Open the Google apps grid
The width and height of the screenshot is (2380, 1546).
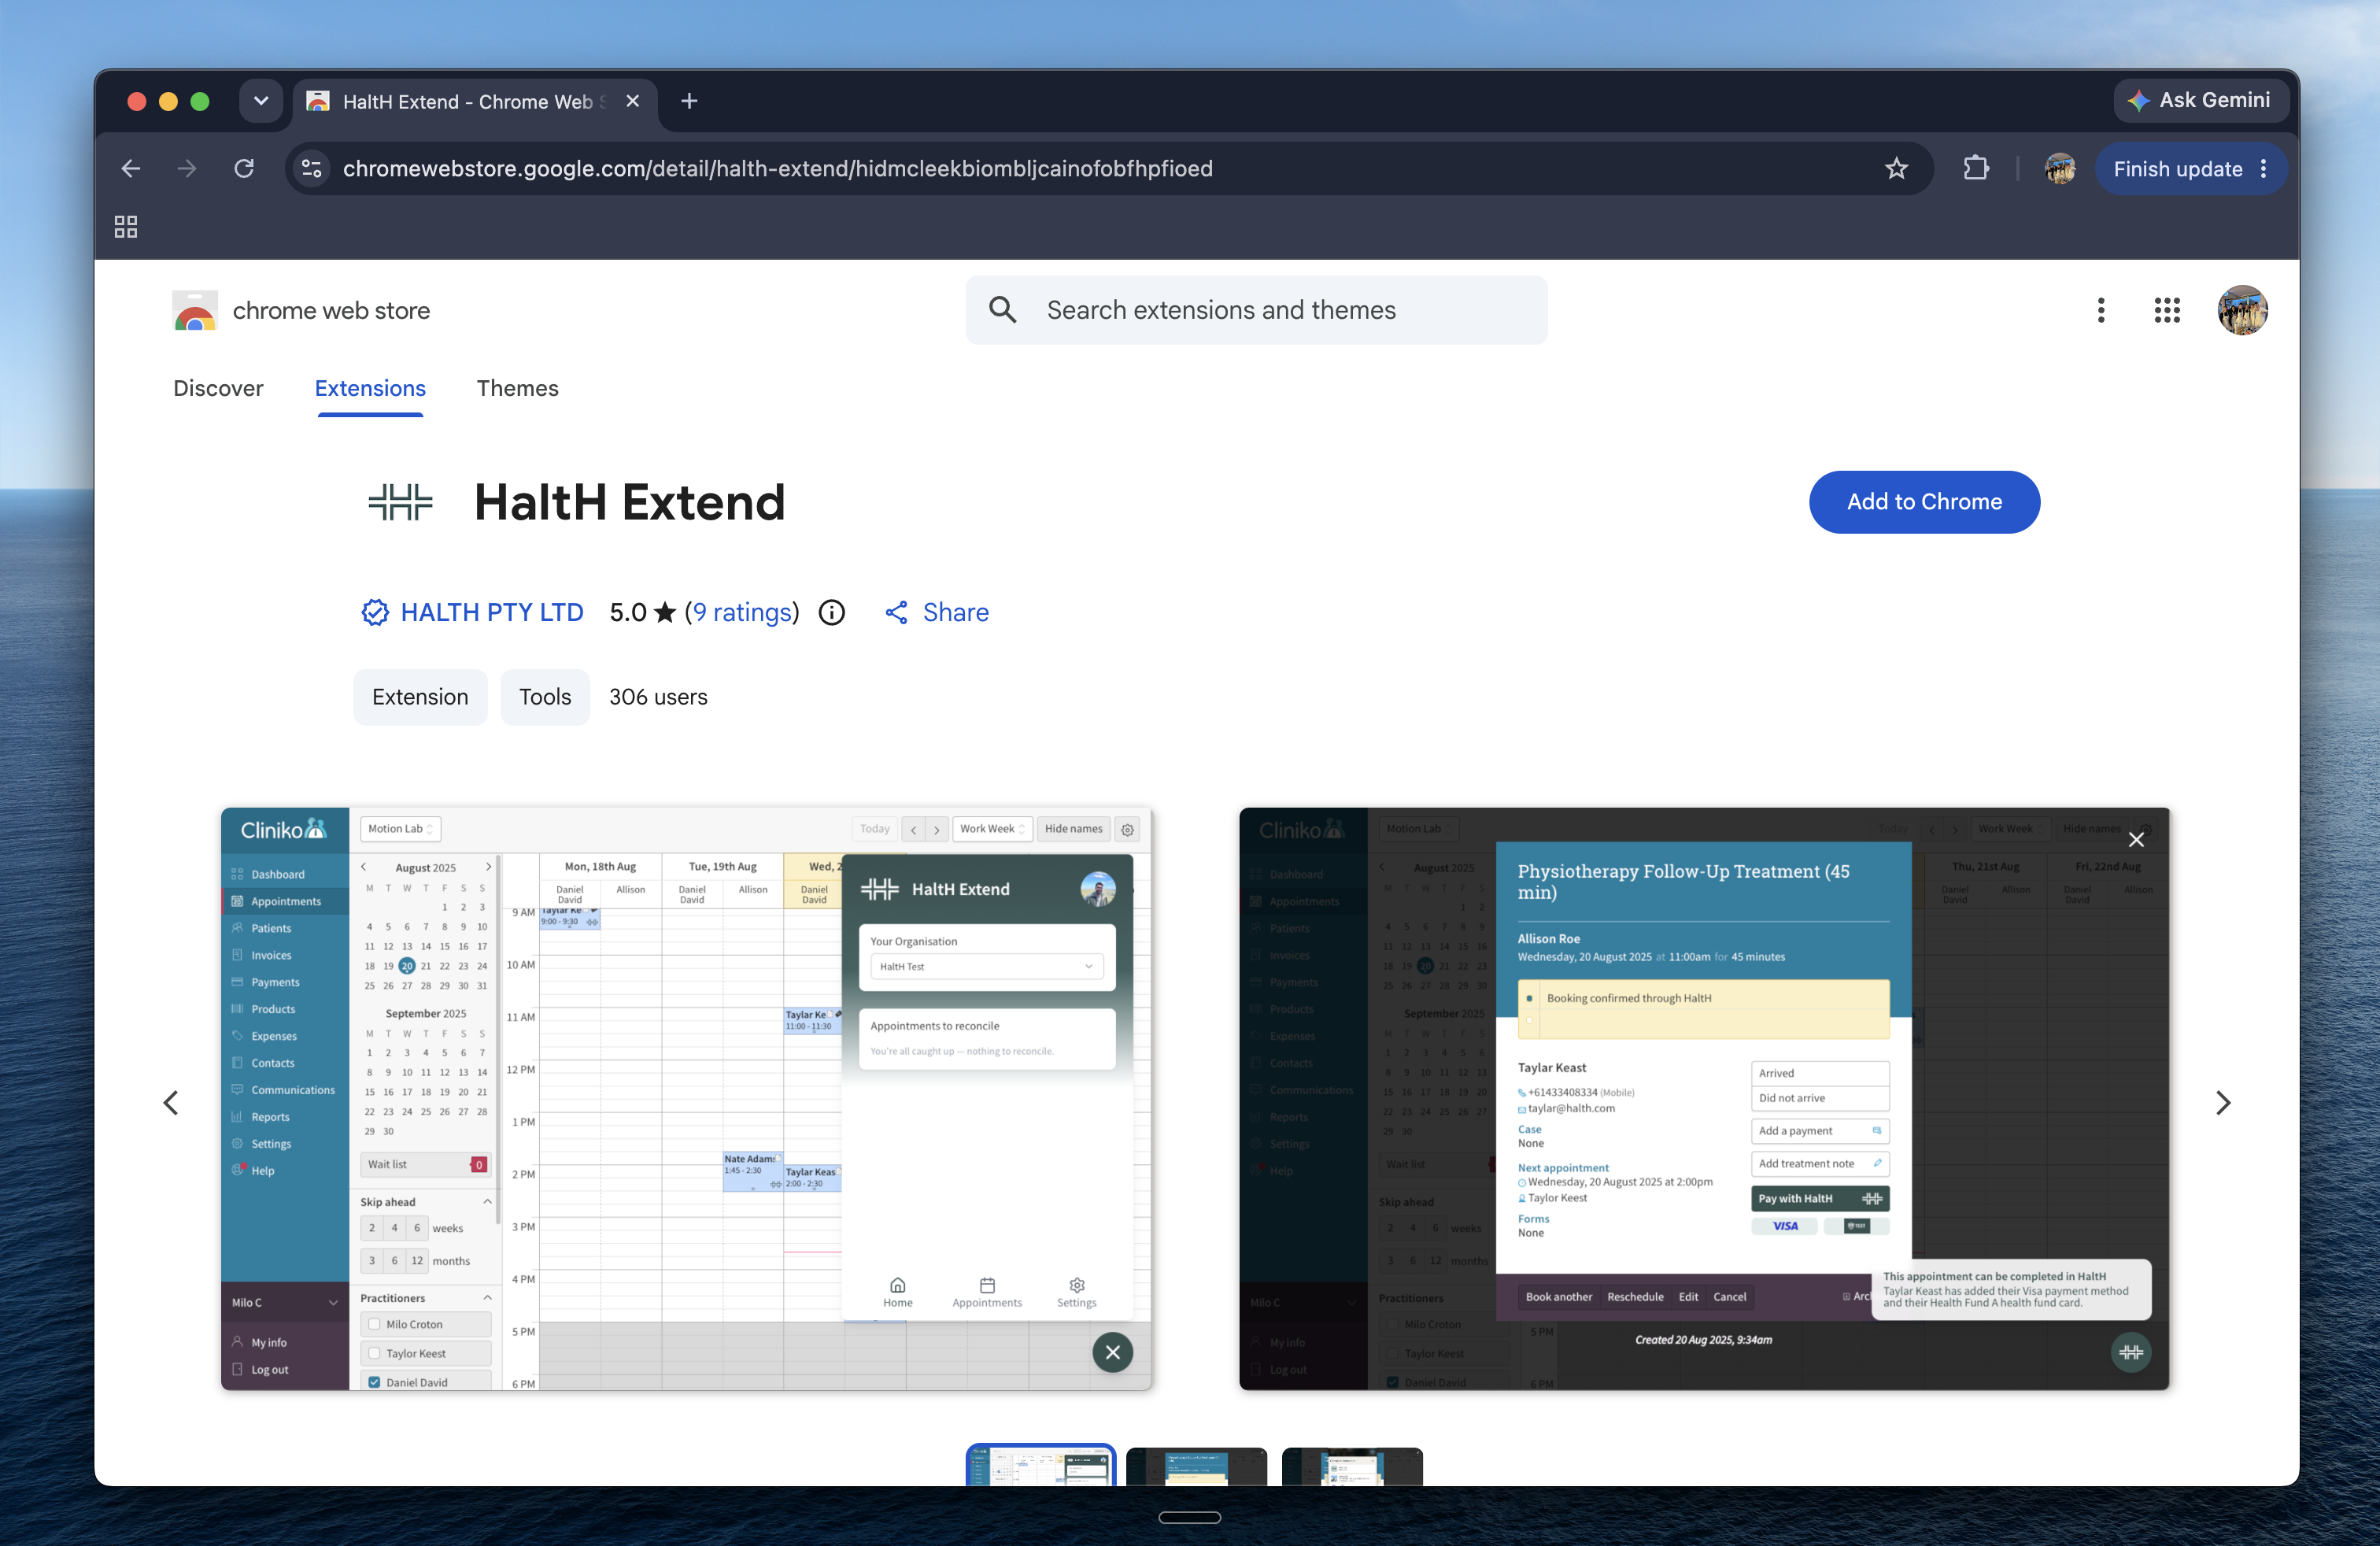click(x=2166, y=310)
